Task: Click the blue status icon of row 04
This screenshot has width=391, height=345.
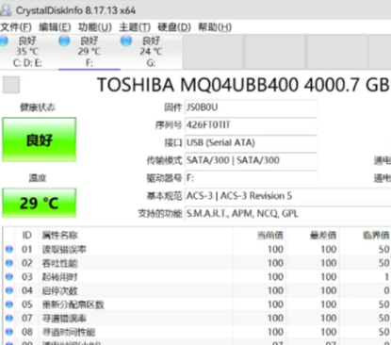Action: (9, 290)
